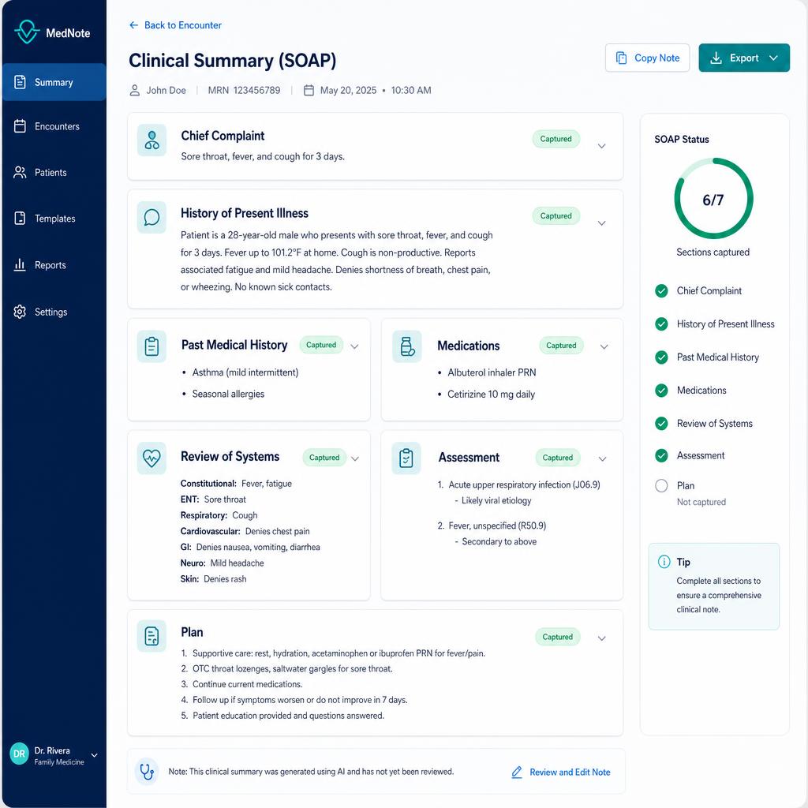This screenshot has height=808, width=808.
Task: Click the pencil icon beside Review and Edit Note
Action: tap(517, 772)
